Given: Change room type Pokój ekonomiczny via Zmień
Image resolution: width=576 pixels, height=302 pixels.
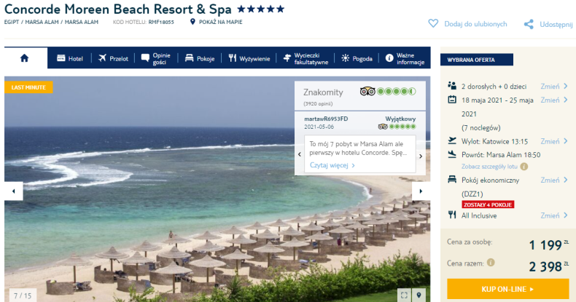Looking at the screenshot, I should [x=554, y=180].
